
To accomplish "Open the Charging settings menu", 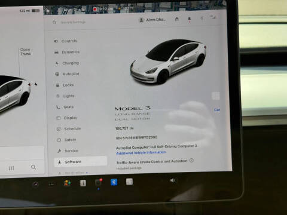I will tap(67, 63).
